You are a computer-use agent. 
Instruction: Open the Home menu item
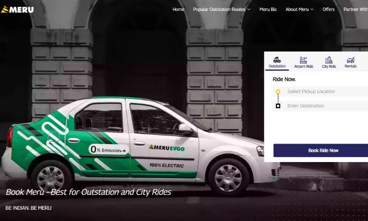[178, 9]
